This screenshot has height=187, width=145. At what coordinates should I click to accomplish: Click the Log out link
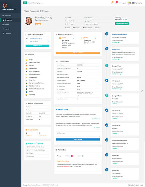(123, 3)
